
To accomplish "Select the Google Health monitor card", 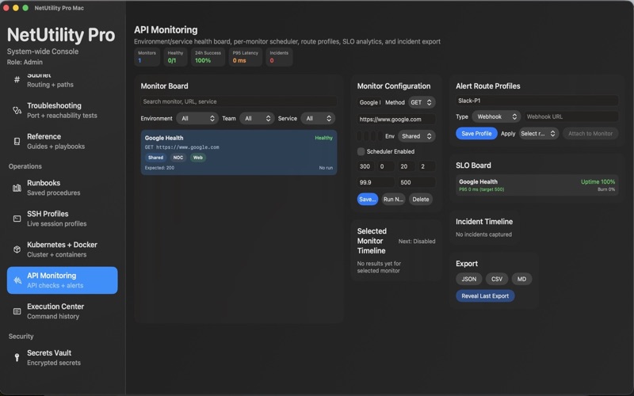I will coord(239,152).
